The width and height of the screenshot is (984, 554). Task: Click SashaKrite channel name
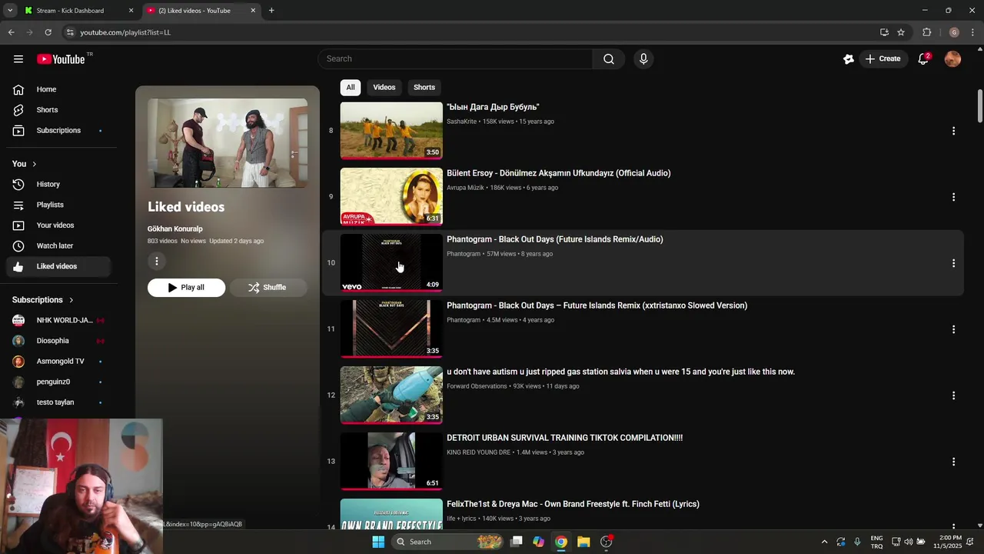pos(461,122)
